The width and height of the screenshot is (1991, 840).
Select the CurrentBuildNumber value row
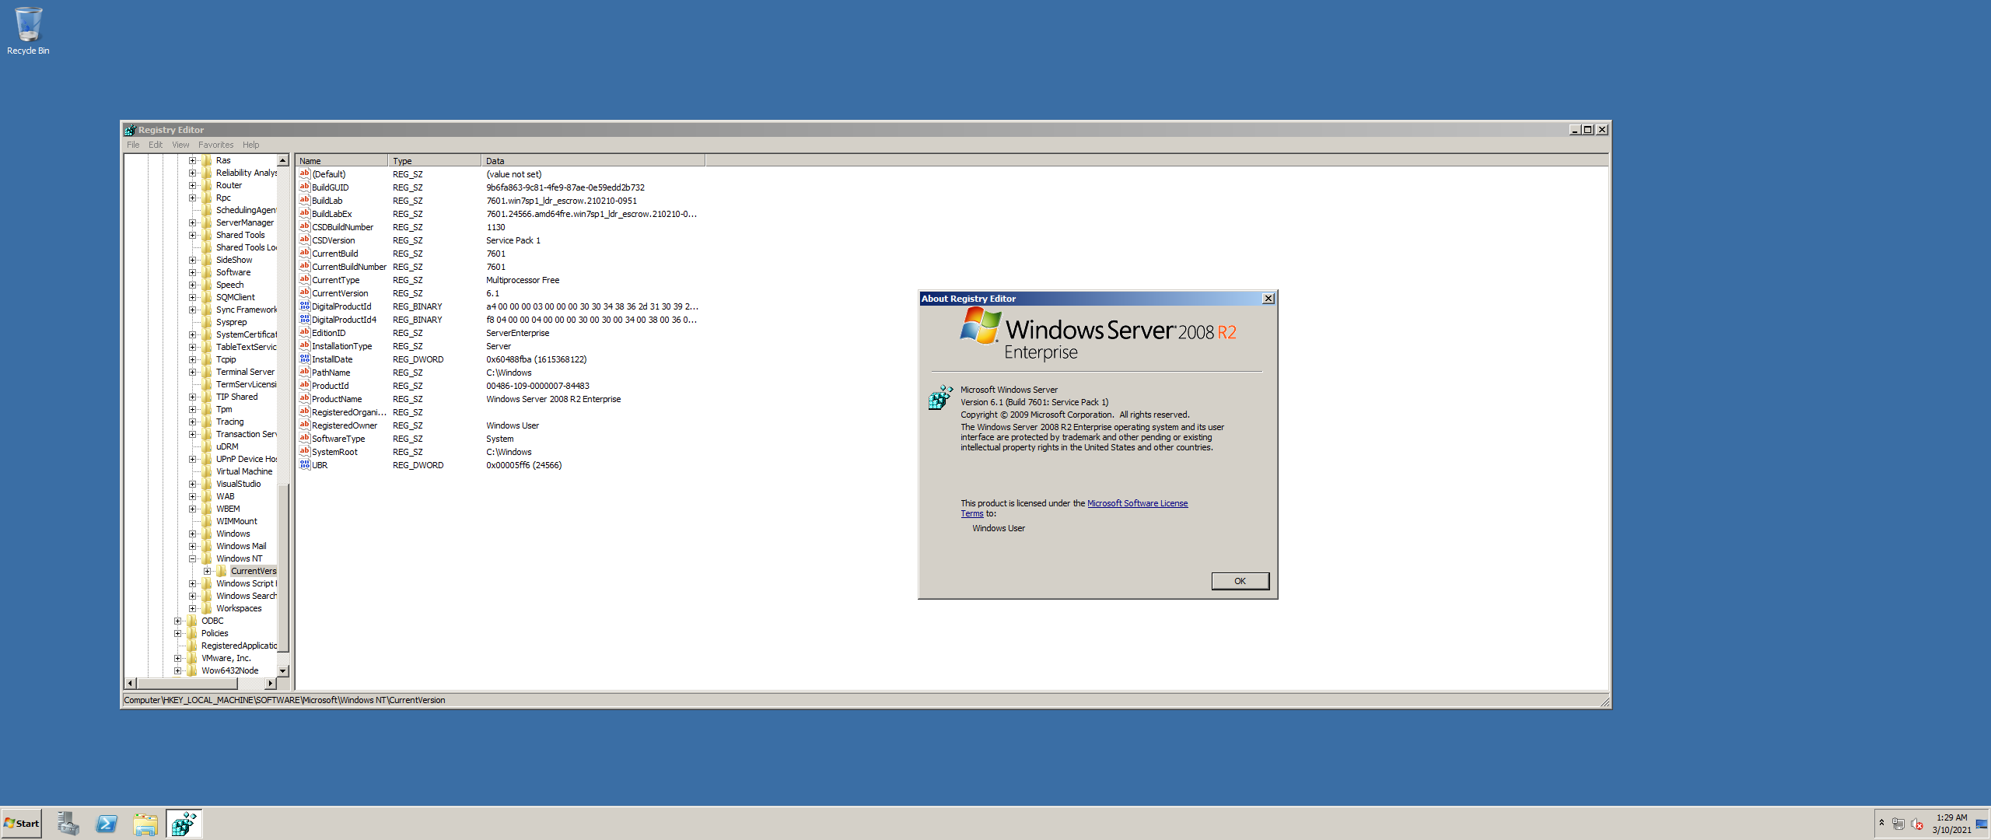pos(501,267)
